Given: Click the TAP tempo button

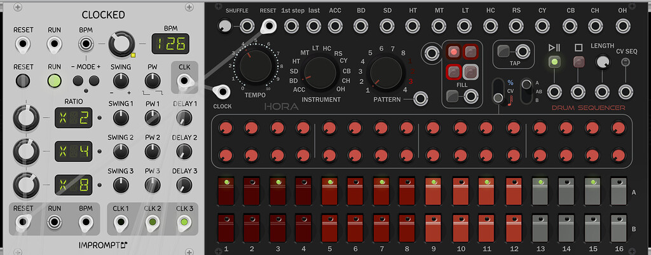Looking at the screenshot, I should pos(504,51).
